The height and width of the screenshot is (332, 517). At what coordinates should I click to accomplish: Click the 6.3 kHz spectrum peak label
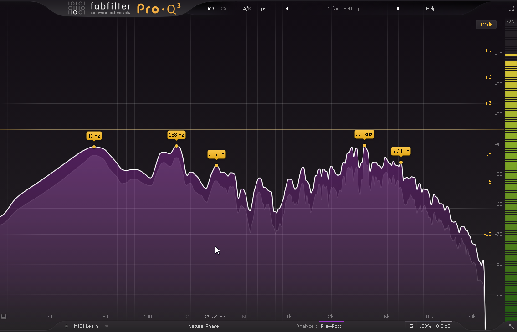pos(400,151)
